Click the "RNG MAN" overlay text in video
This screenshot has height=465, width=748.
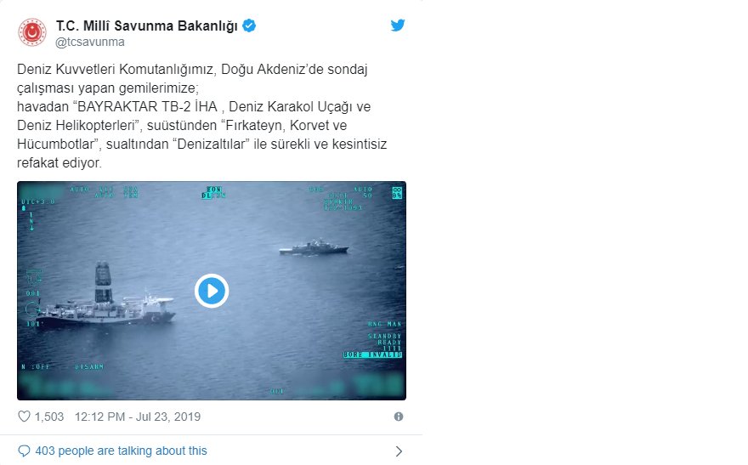coord(384,324)
